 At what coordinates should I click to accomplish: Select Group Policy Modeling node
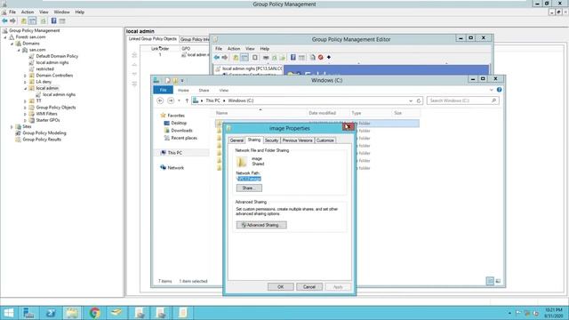pyautogui.click(x=44, y=133)
